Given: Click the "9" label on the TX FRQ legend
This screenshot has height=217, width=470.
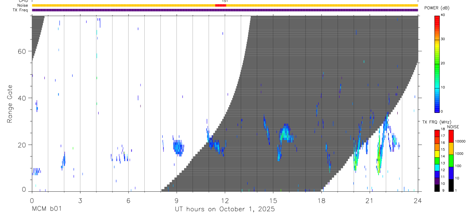Looking at the screenshot, I should (442, 190).
